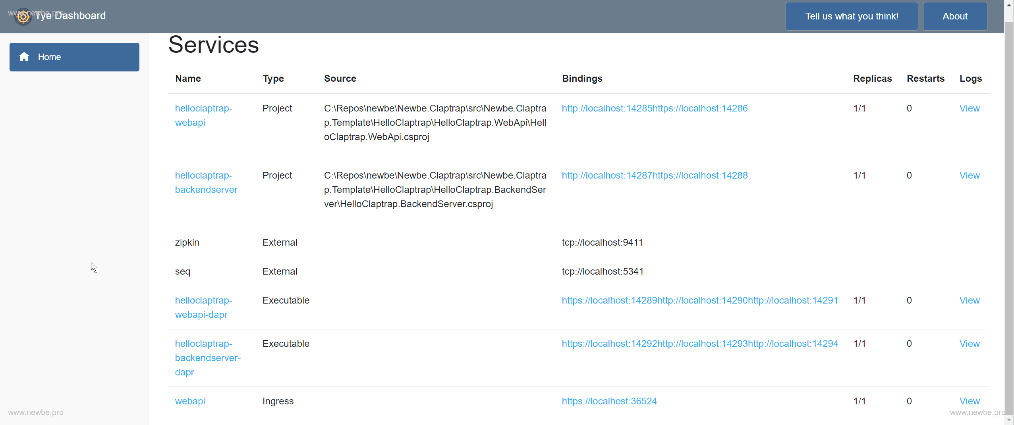
Task: View logs for webapi ingress row
Action: coord(969,401)
